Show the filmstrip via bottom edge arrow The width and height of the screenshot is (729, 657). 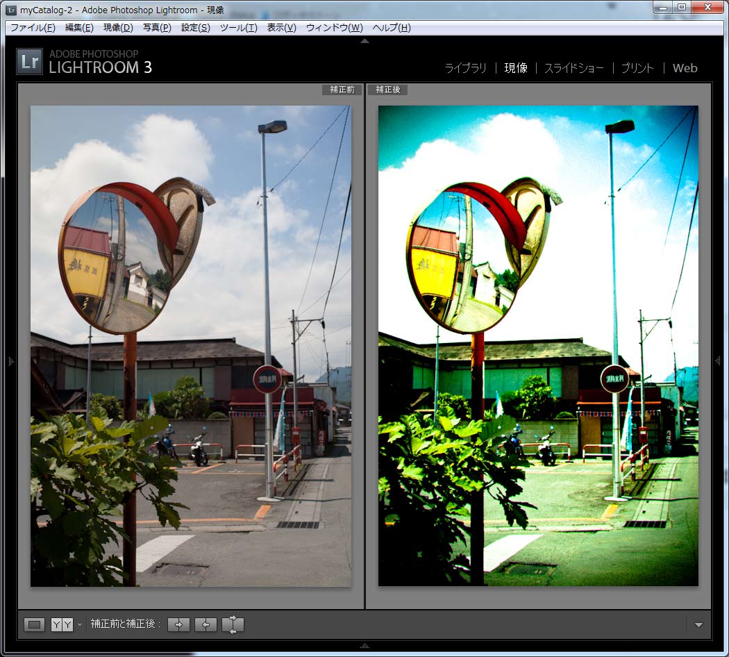click(x=364, y=646)
